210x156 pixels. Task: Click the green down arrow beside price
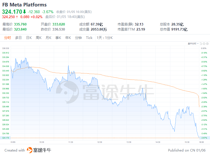coord(24,12)
